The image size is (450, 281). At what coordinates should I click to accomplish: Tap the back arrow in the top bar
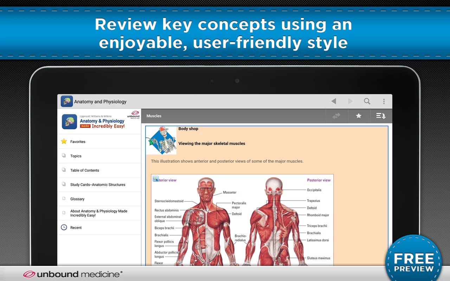[x=334, y=102]
